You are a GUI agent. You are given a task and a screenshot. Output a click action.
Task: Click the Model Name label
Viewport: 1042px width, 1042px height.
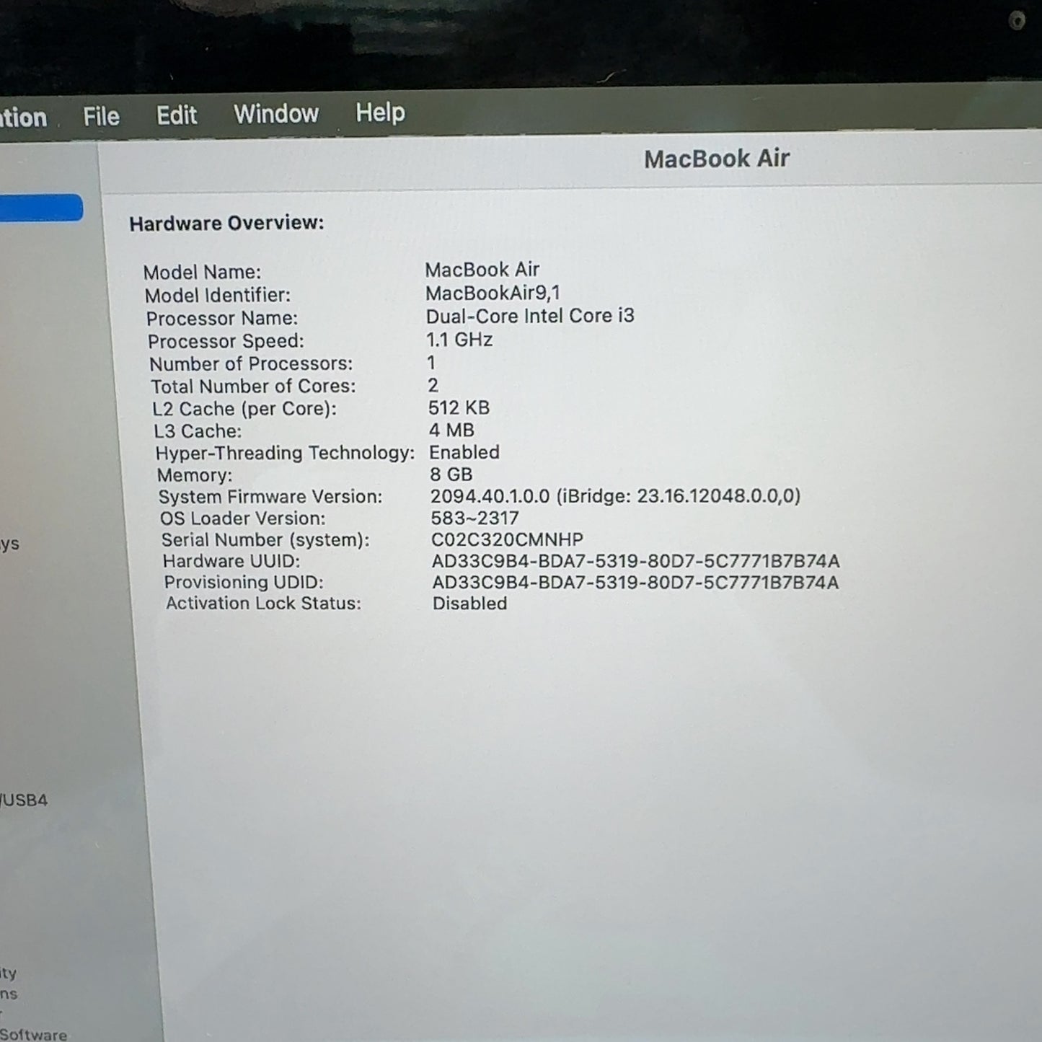click(202, 272)
